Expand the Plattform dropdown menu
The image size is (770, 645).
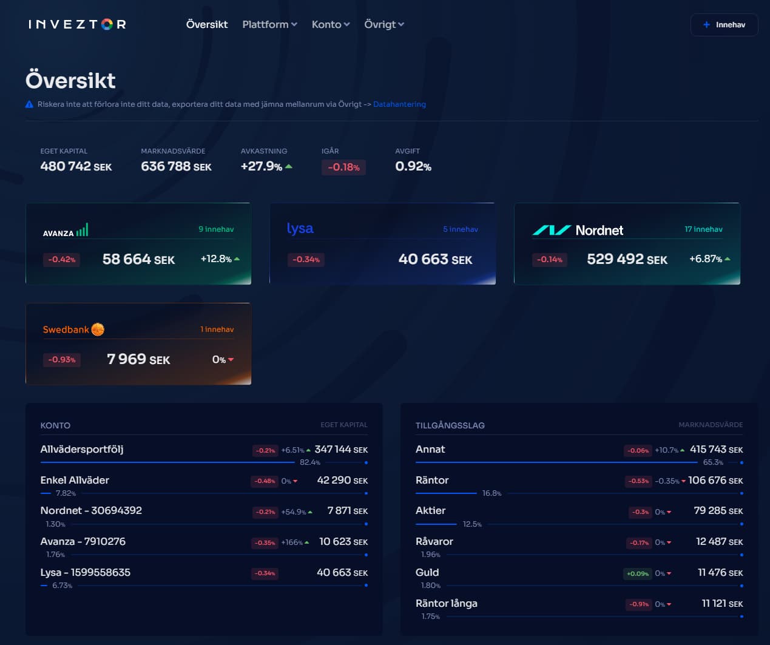[x=269, y=24]
